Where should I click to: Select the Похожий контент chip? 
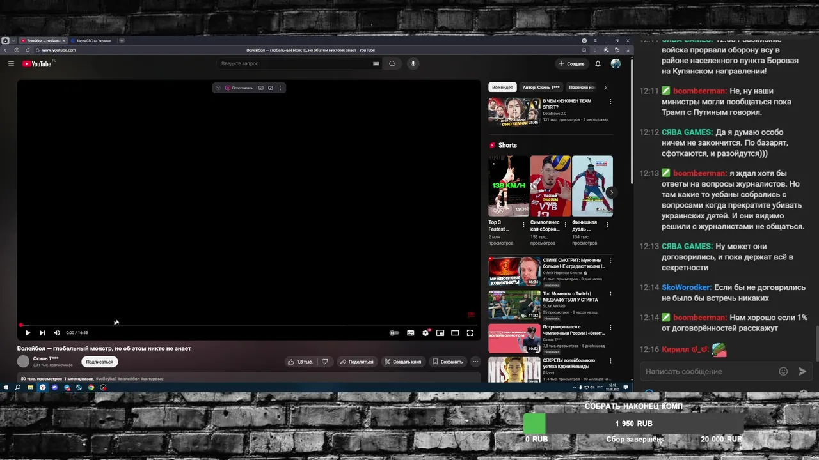click(x=582, y=88)
